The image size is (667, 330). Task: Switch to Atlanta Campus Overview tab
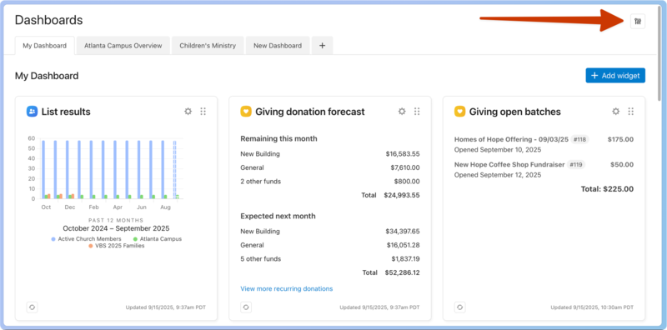123,46
